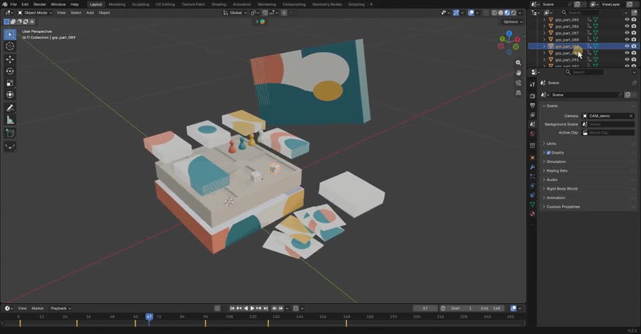Toggle proportional editing in the header
Image resolution: width=641 pixels, height=334 pixels.
[x=284, y=13]
